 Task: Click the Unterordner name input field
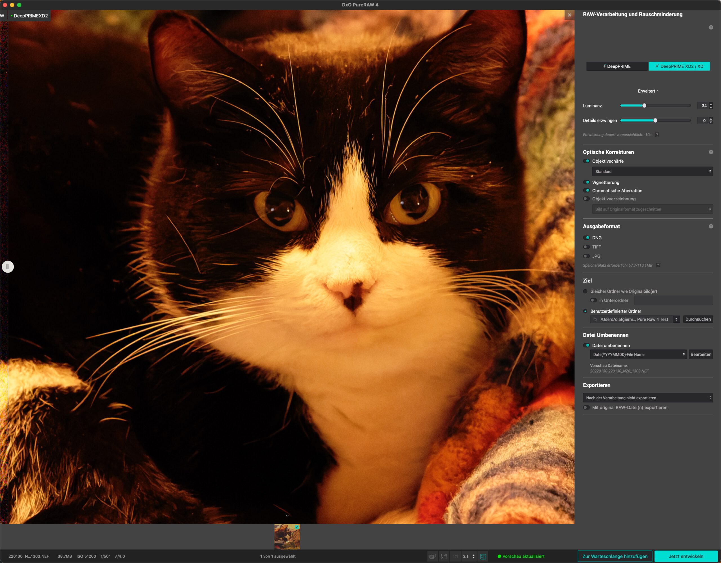coord(673,300)
